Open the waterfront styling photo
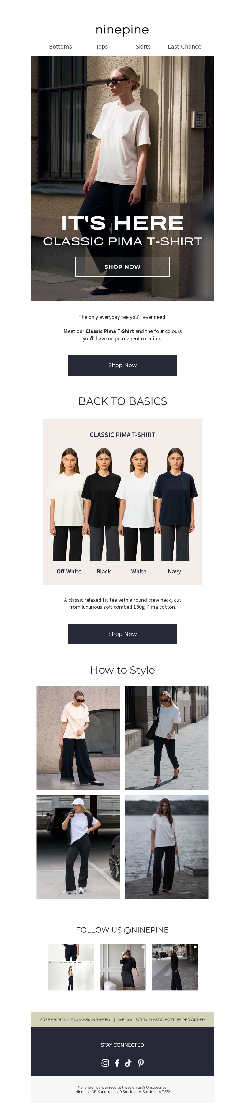This screenshot has width=245, height=1115. pyautogui.click(x=167, y=847)
